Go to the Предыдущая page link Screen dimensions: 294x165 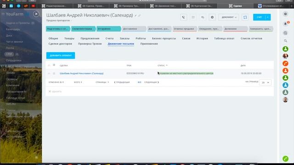(x=122, y=82)
